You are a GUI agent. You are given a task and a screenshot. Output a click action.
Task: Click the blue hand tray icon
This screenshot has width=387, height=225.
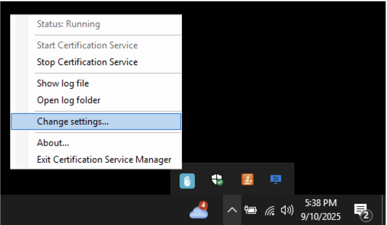[x=187, y=180]
